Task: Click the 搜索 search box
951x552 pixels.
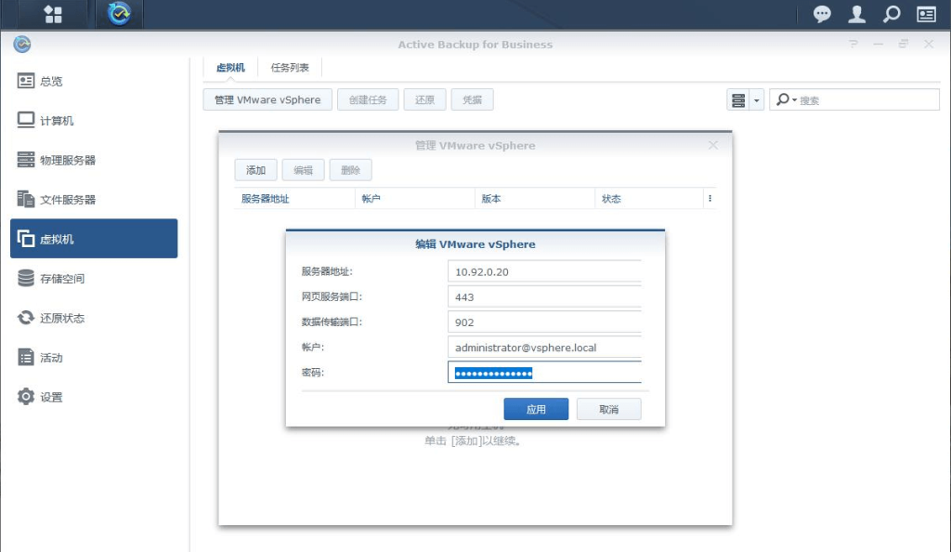Action: [854, 99]
